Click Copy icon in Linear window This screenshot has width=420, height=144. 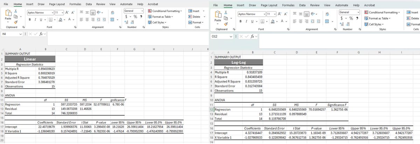[x=16, y=16]
